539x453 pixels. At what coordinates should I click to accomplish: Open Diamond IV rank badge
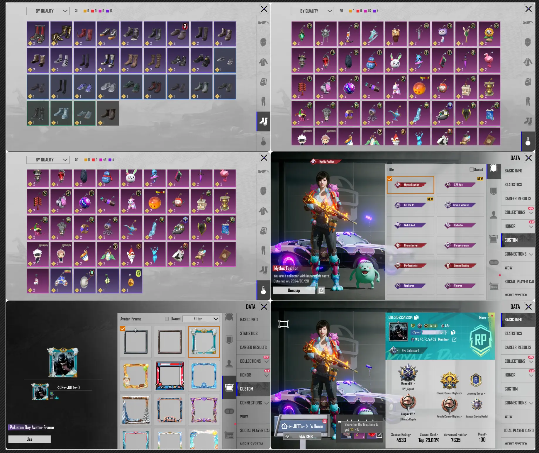click(x=408, y=373)
